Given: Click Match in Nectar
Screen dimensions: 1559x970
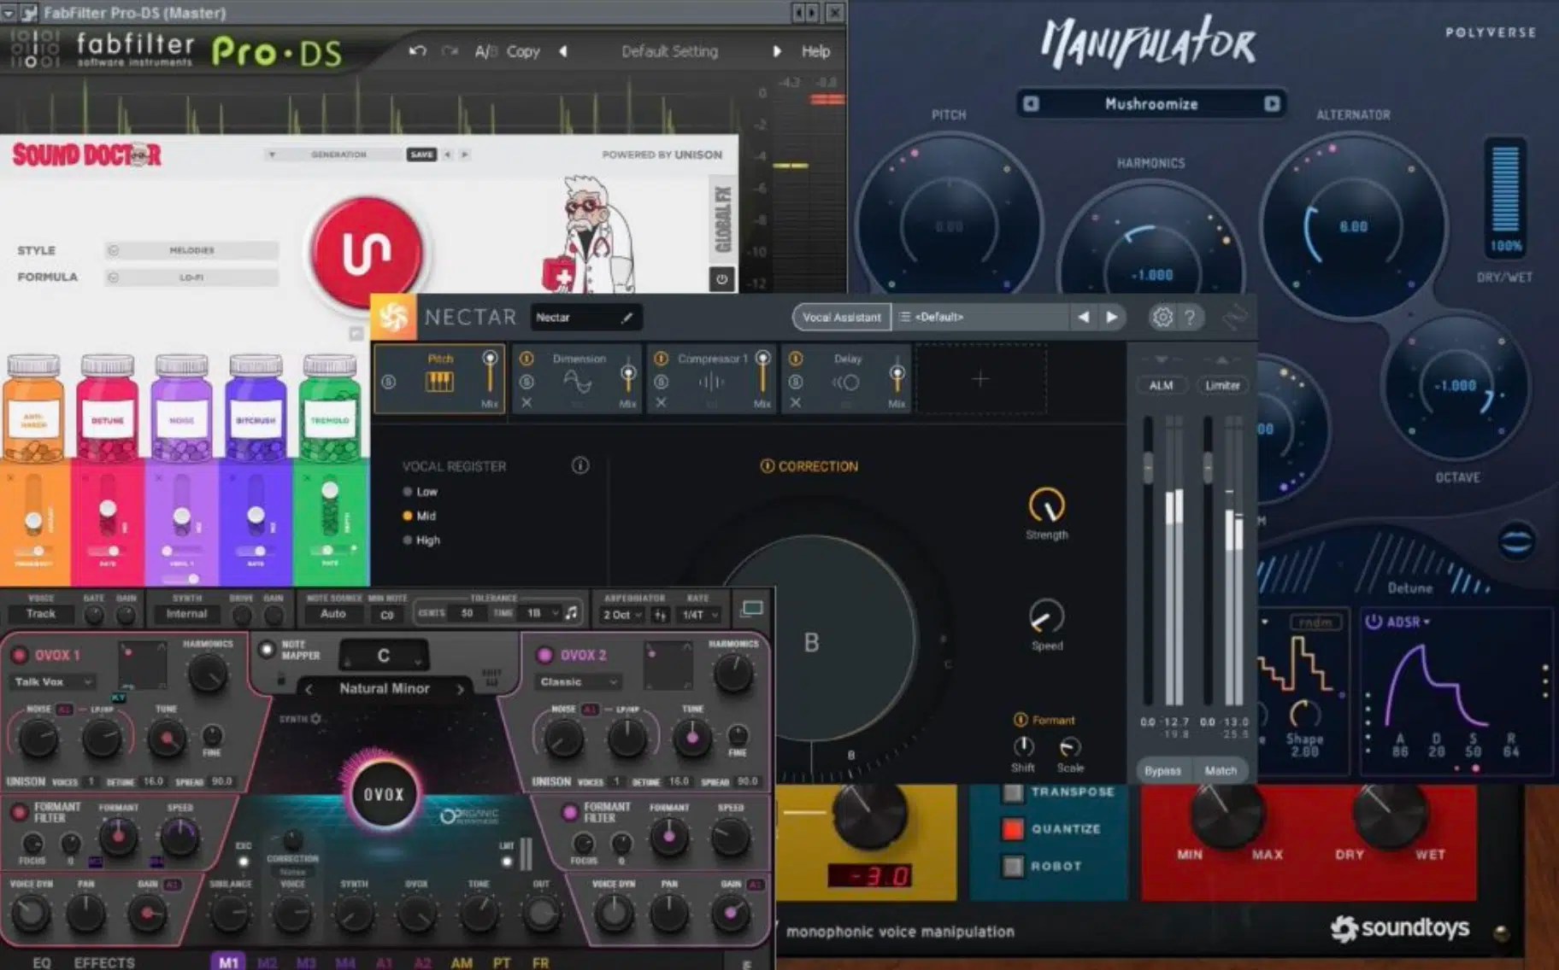Looking at the screenshot, I should 1221,770.
